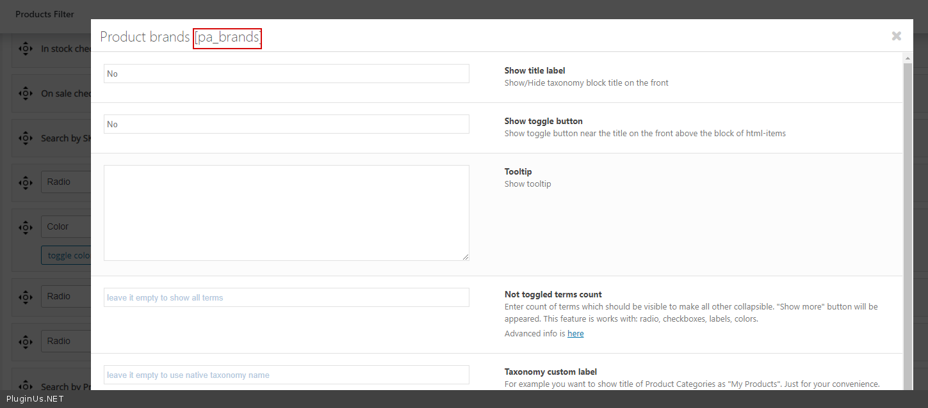Screen dimensions: 928x408
Task: Focus the Not toggled terms count field
Action: 286,297
